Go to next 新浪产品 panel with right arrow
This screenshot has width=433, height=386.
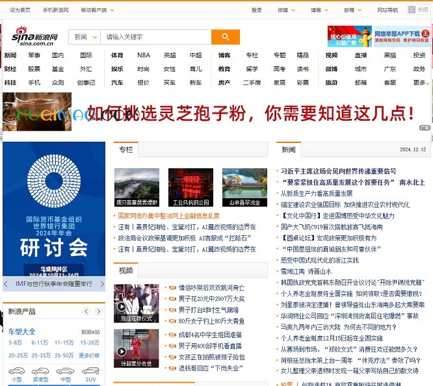click(98, 311)
